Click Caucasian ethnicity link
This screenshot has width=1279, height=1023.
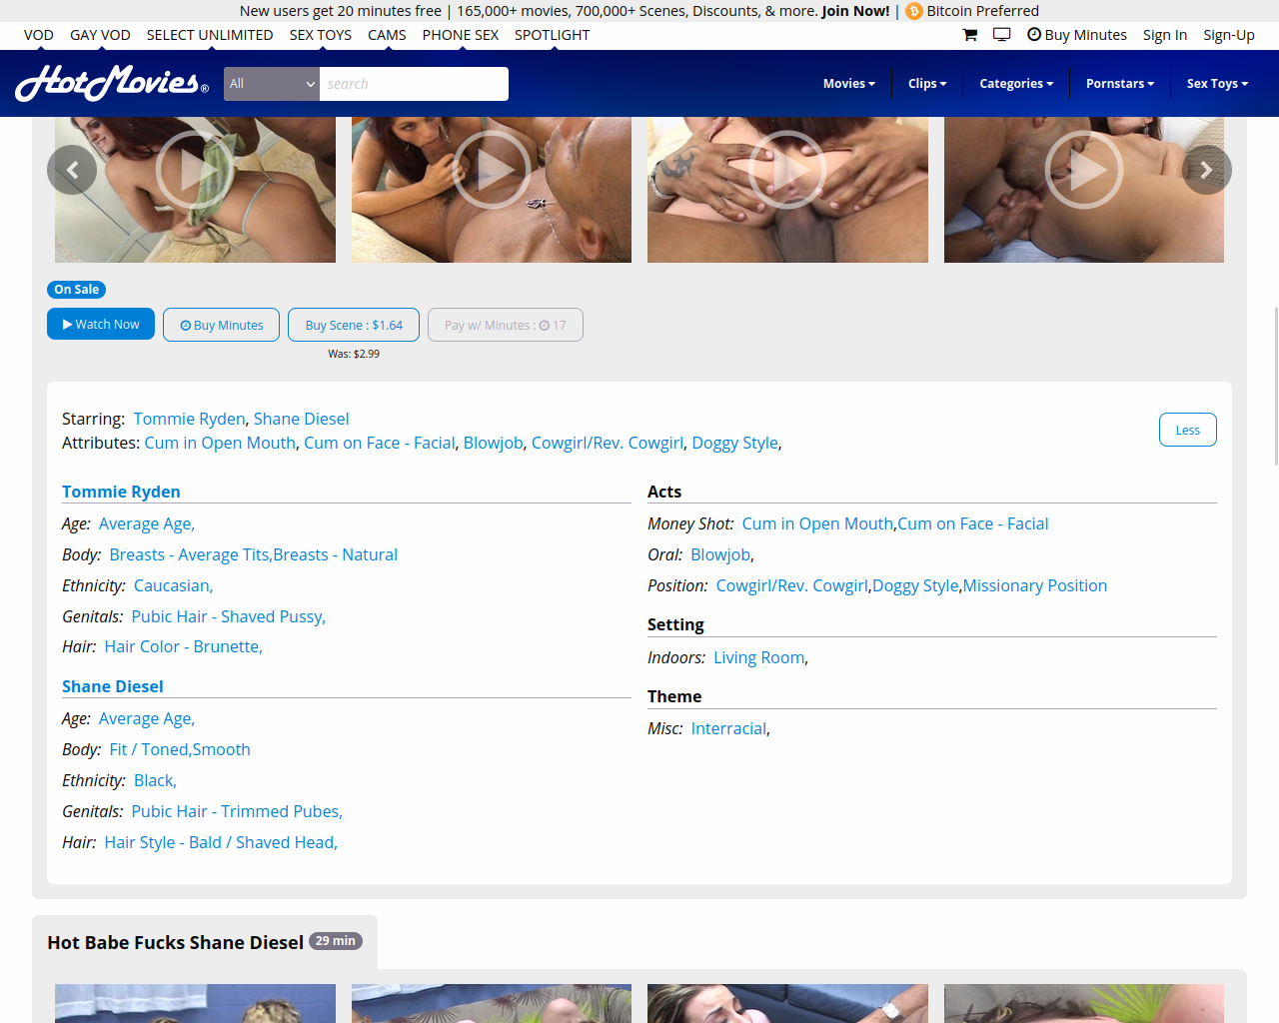click(172, 585)
